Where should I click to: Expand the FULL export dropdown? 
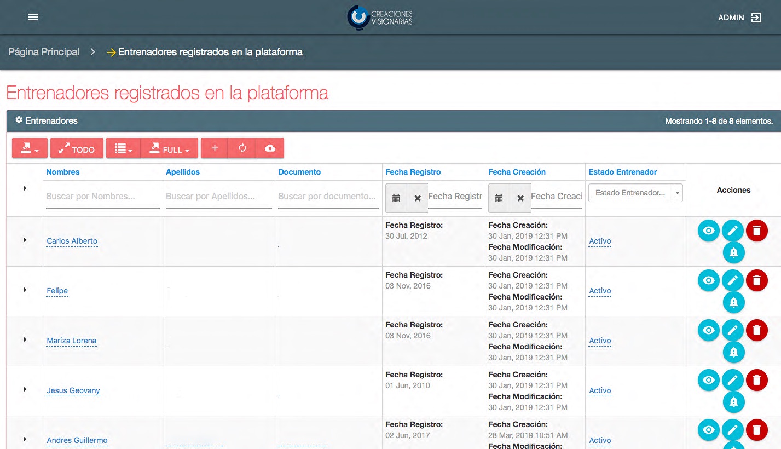click(x=169, y=148)
